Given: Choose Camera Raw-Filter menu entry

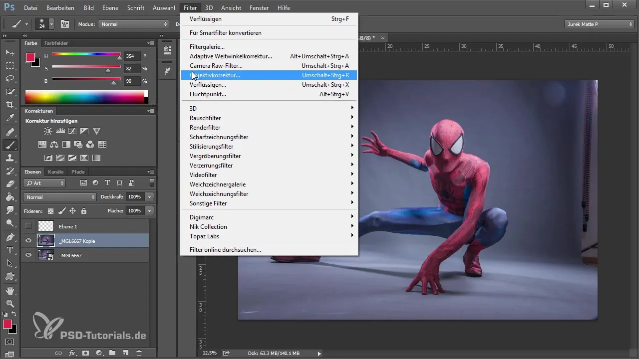Looking at the screenshot, I should click(x=269, y=66).
